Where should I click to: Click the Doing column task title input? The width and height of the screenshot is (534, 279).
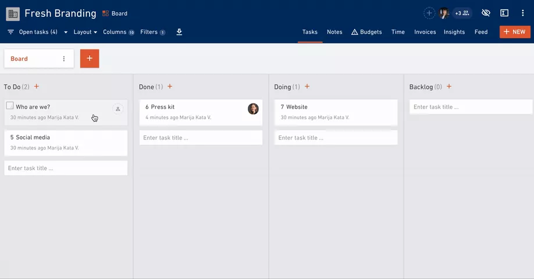336,138
